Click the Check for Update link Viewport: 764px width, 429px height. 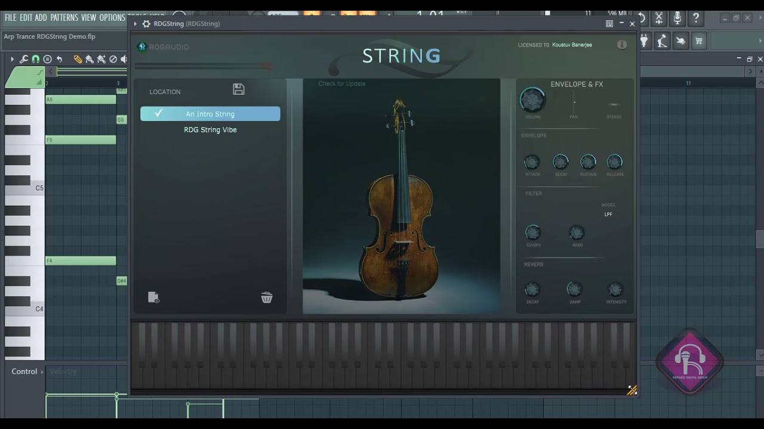pyautogui.click(x=341, y=83)
